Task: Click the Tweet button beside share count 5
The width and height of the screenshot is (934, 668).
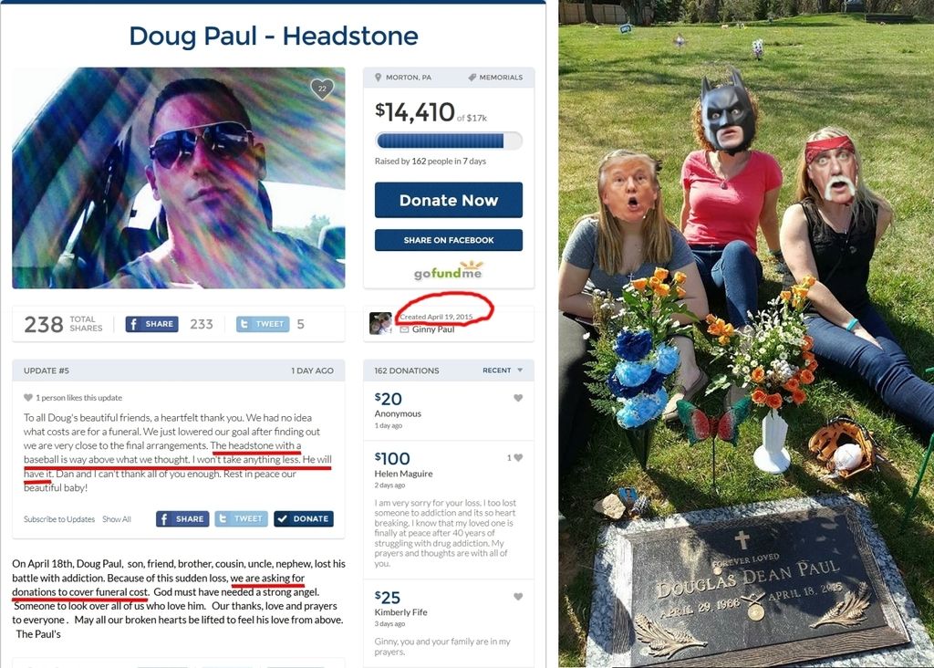Action: click(263, 324)
